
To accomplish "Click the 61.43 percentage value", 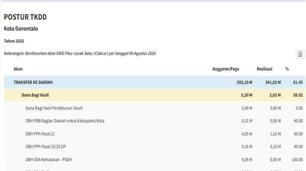I will coord(298,82).
